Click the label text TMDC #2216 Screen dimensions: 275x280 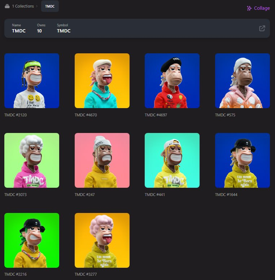16,274
